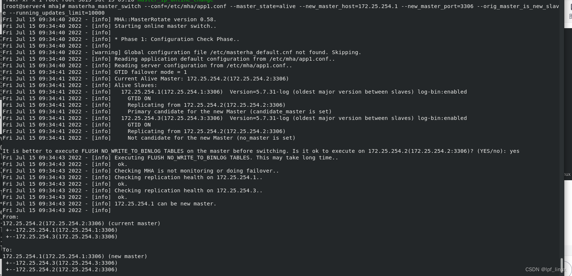Click the "(current master)" topology line

coord(81,223)
